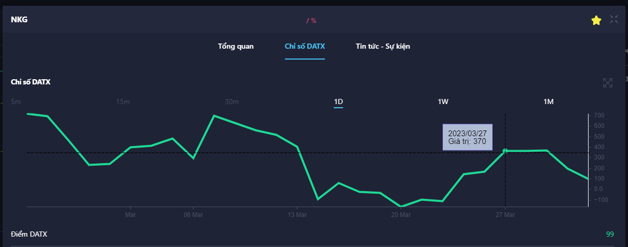Switch to the Tin tức - Sự kiện tab

point(383,47)
